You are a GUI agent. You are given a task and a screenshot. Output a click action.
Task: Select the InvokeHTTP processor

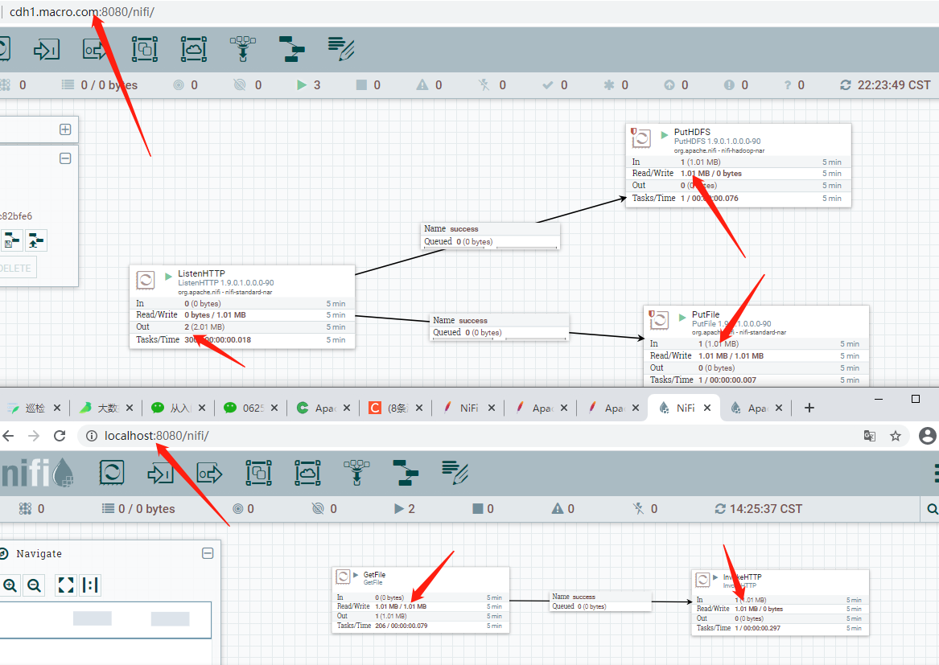pos(780,603)
